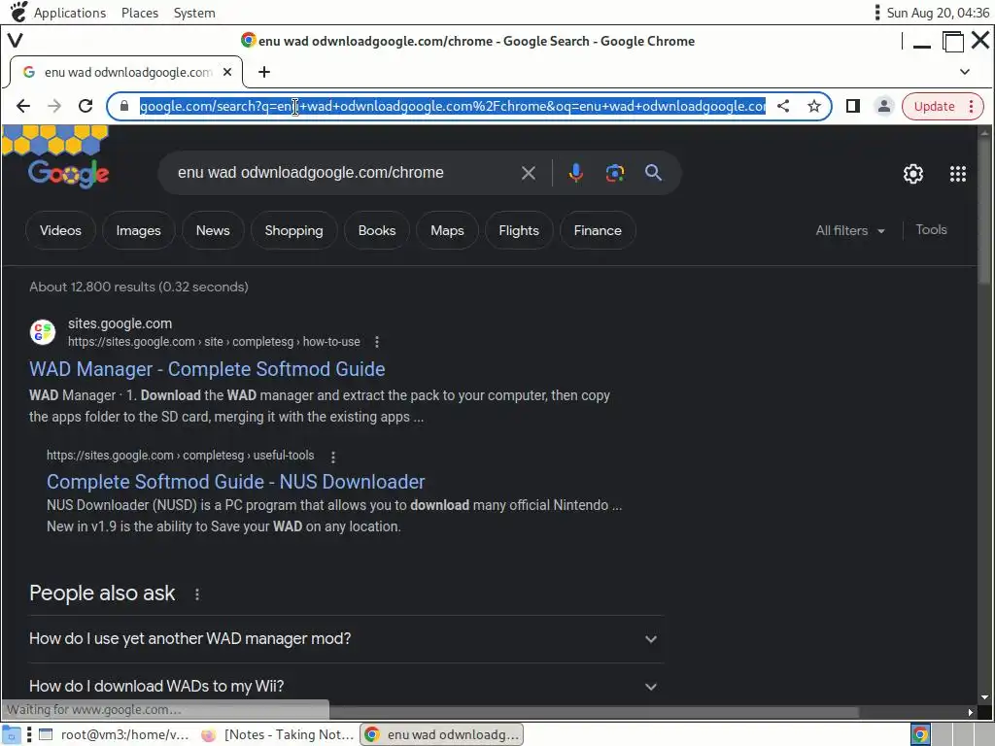Image resolution: width=995 pixels, height=746 pixels.
Task: Start voice search with microphone
Action: point(575,173)
